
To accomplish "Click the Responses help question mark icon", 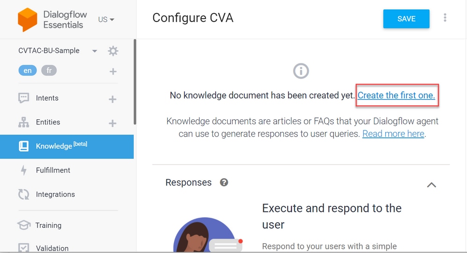I will pos(224,182).
